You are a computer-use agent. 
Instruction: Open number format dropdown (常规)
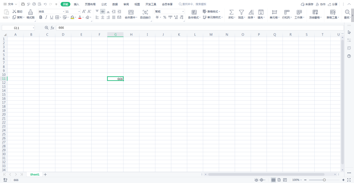click(183, 11)
